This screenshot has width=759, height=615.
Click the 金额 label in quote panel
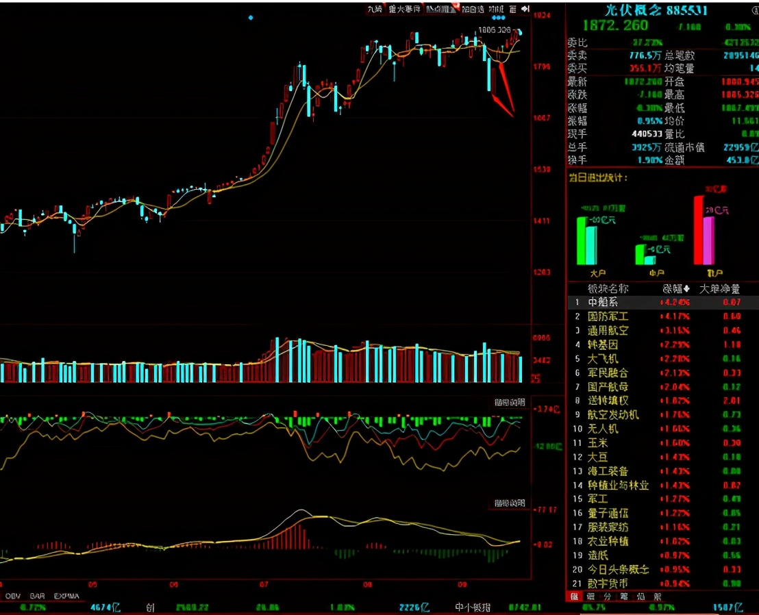coord(674,160)
